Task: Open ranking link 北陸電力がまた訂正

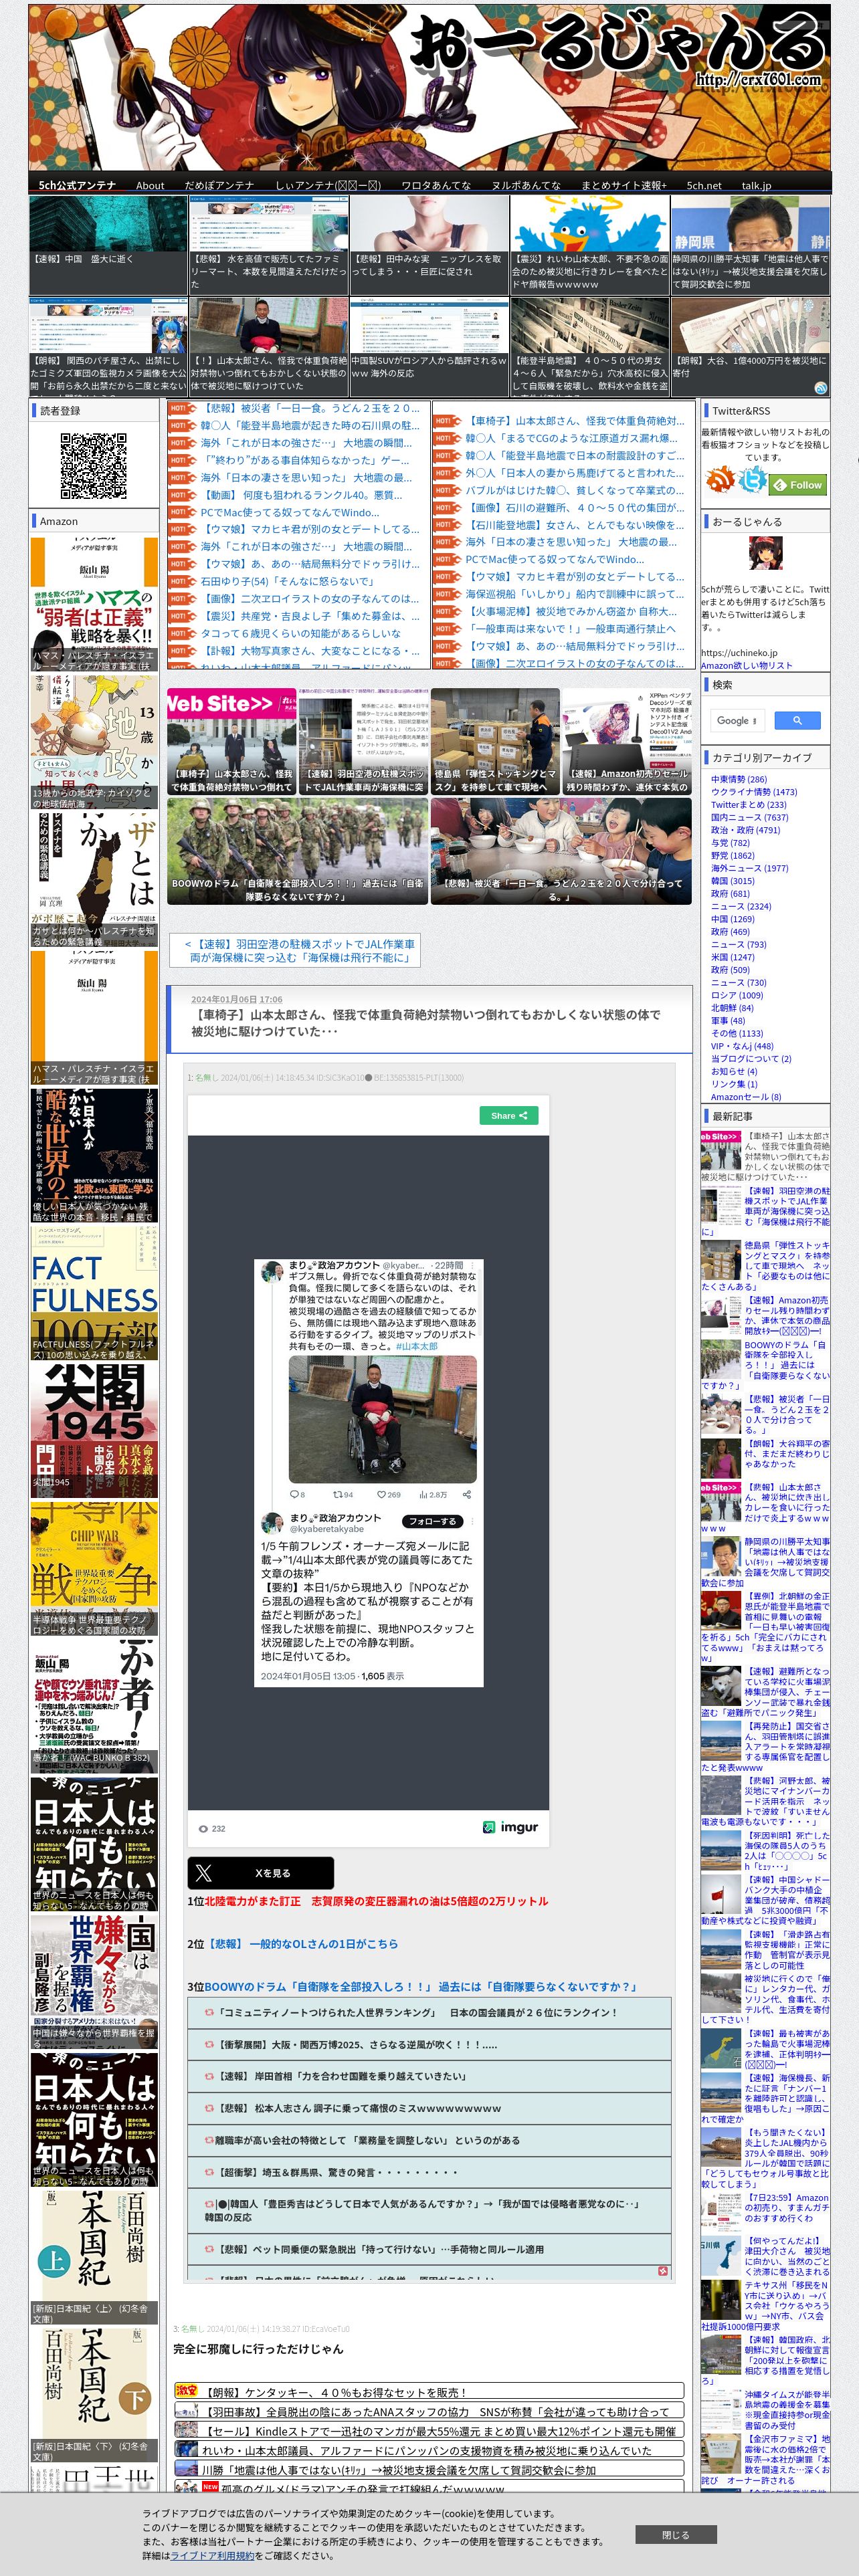Action: point(376,1901)
